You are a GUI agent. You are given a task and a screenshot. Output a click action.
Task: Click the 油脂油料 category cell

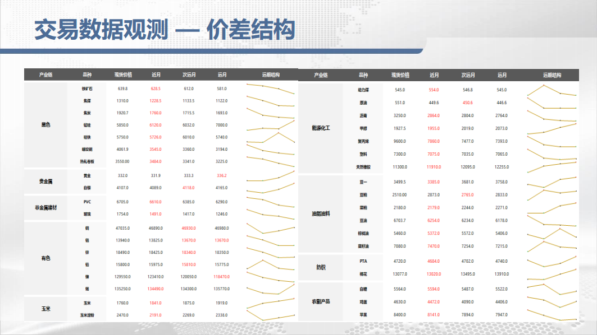pos(321,214)
